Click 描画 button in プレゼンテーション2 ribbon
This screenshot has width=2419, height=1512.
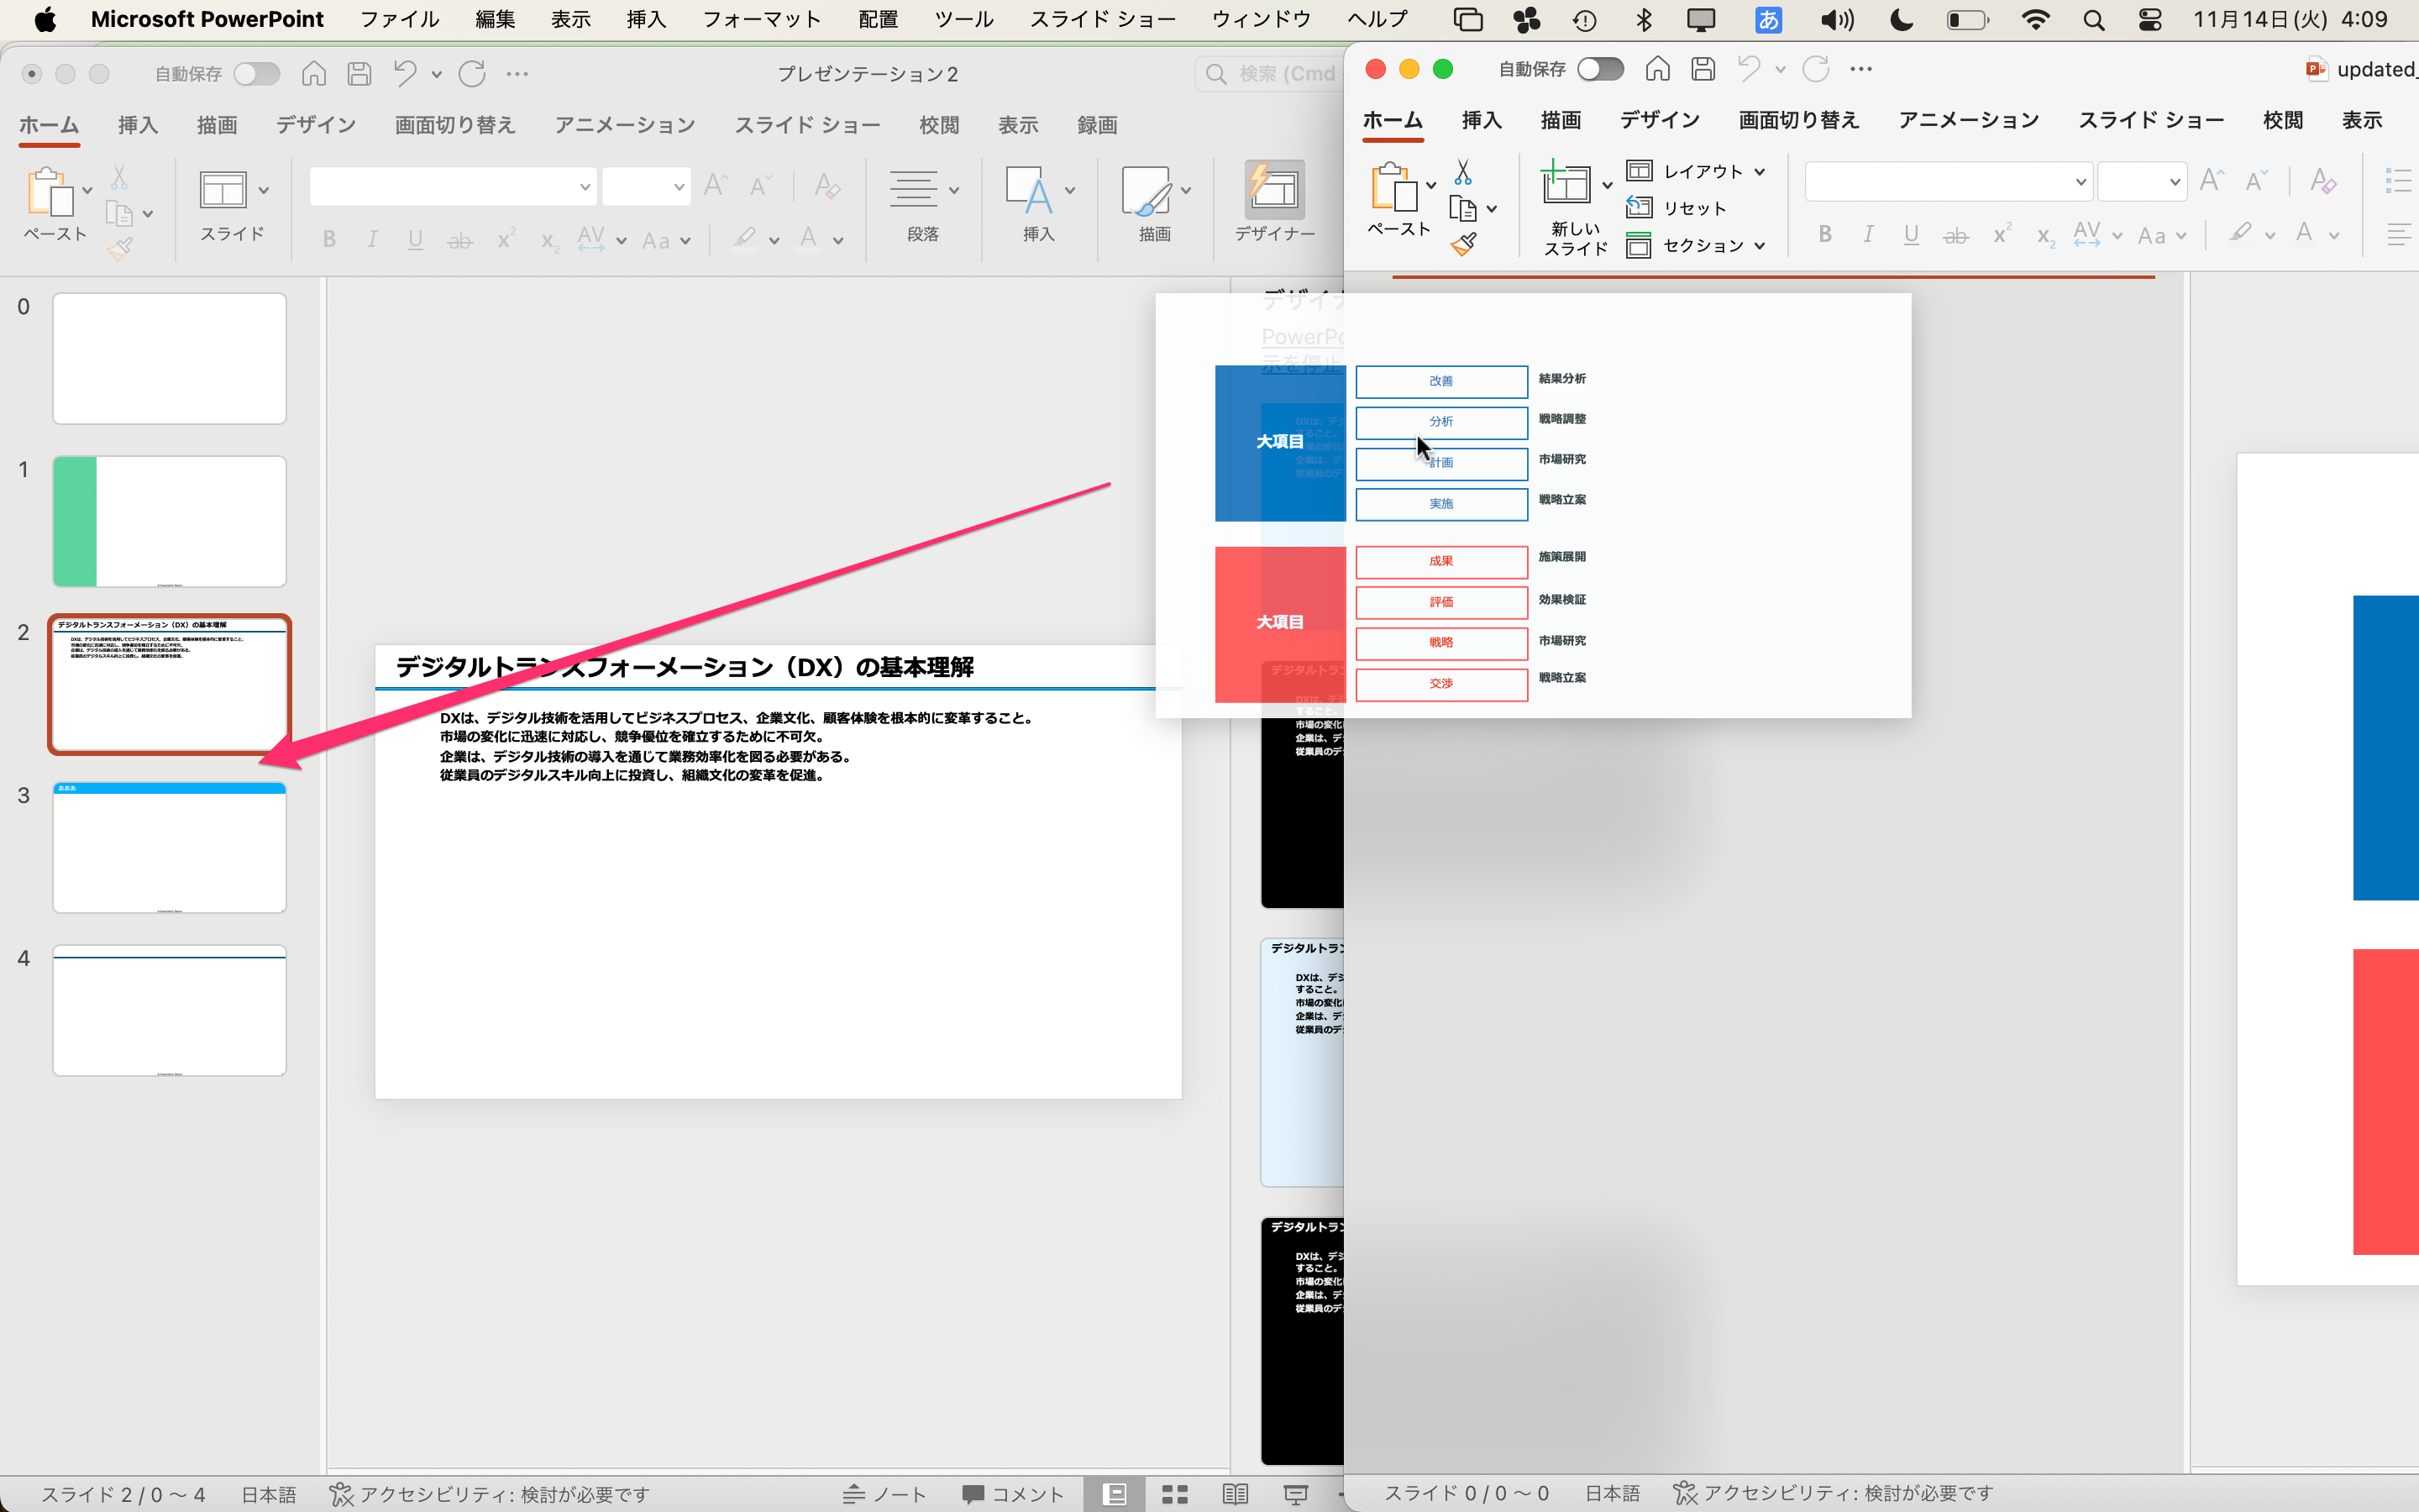point(1155,205)
